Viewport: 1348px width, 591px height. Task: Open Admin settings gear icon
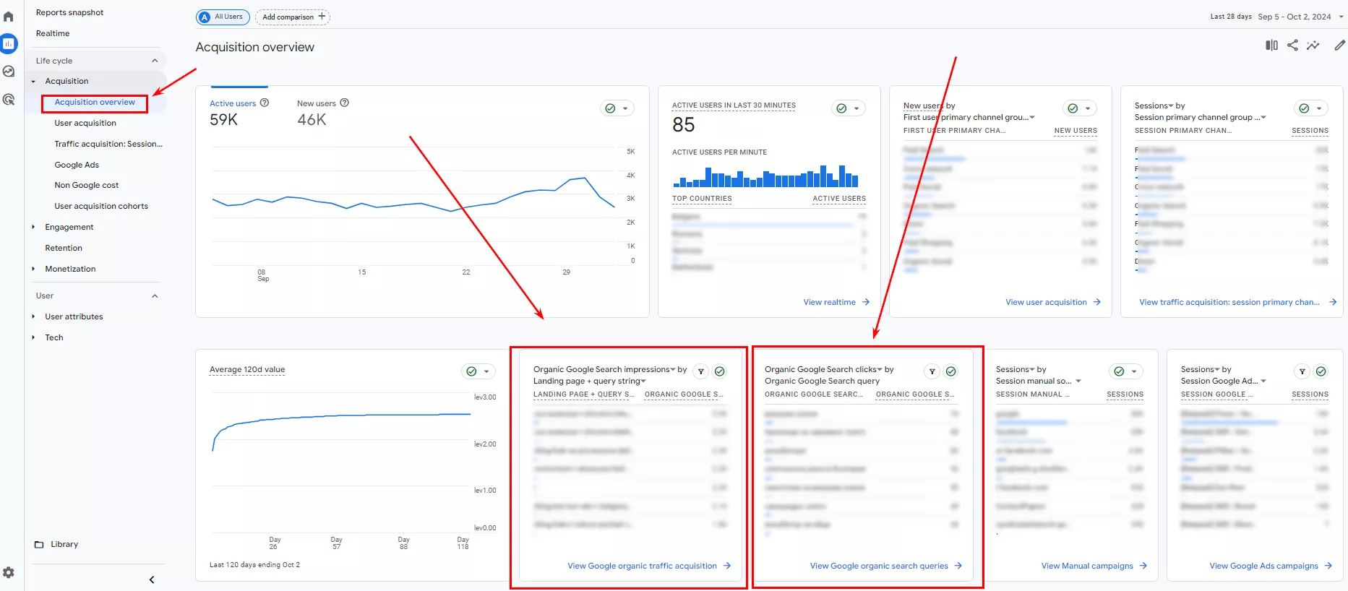(x=9, y=572)
